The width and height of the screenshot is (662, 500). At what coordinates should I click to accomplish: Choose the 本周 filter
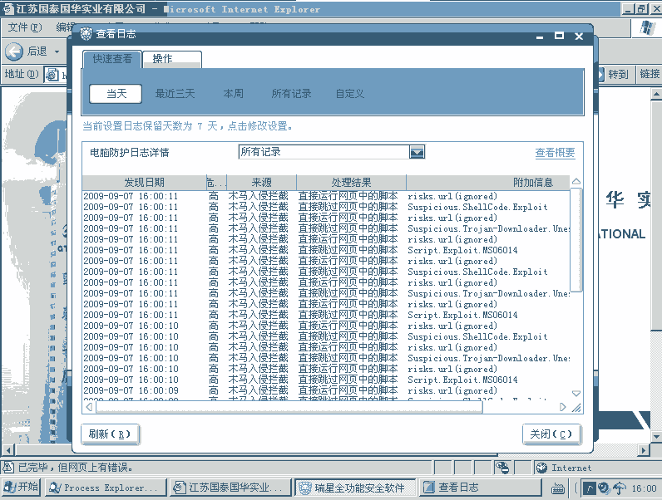233,94
